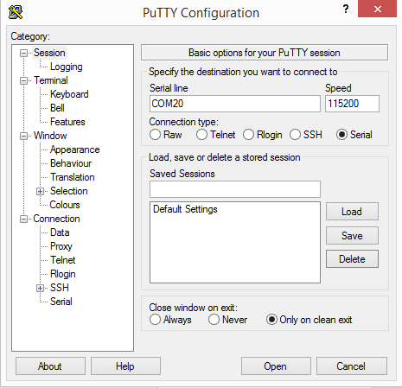Open the connection with Open button
The height and width of the screenshot is (388, 402).
tap(276, 366)
